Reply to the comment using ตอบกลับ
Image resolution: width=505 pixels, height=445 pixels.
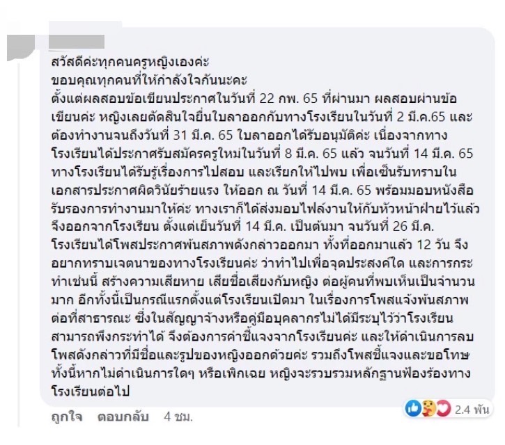coord(123,416)
